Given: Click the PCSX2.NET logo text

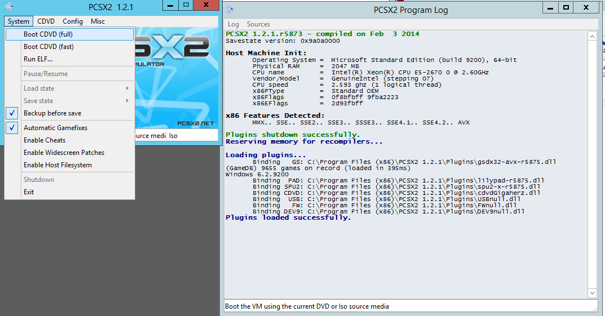Looking at the screenshot, I should (196, 123).
